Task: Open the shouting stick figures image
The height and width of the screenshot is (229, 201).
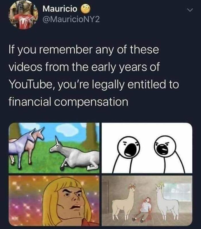Action: pyautogui.click(x=147, y=148)
